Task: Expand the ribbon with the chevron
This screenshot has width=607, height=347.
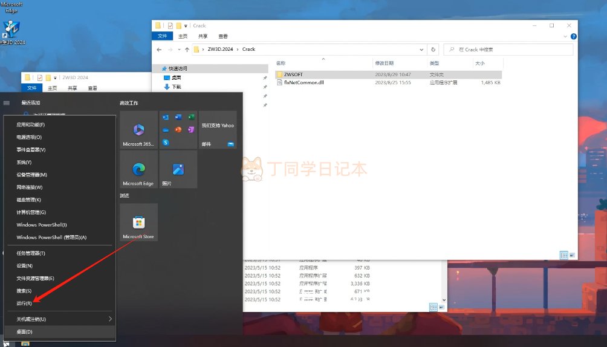Action: pos(565,37)
